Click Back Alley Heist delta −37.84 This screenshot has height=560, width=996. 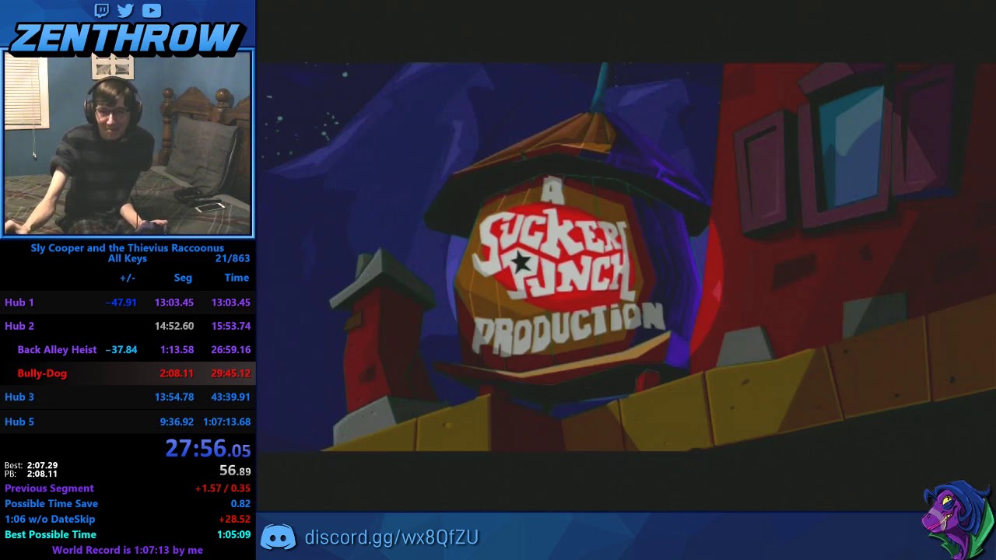coord(121,350)
